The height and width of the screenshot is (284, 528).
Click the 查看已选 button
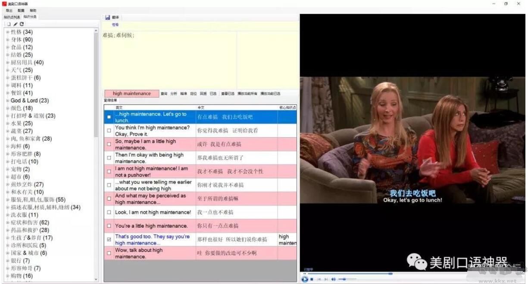tap(228, 93)
